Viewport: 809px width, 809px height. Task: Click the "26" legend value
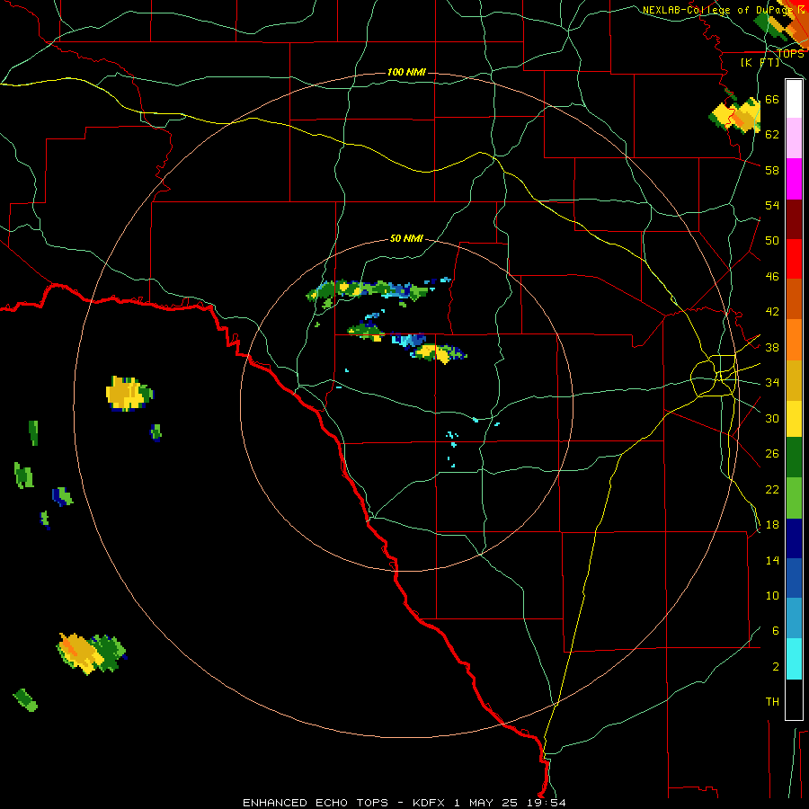click(772, 454)
